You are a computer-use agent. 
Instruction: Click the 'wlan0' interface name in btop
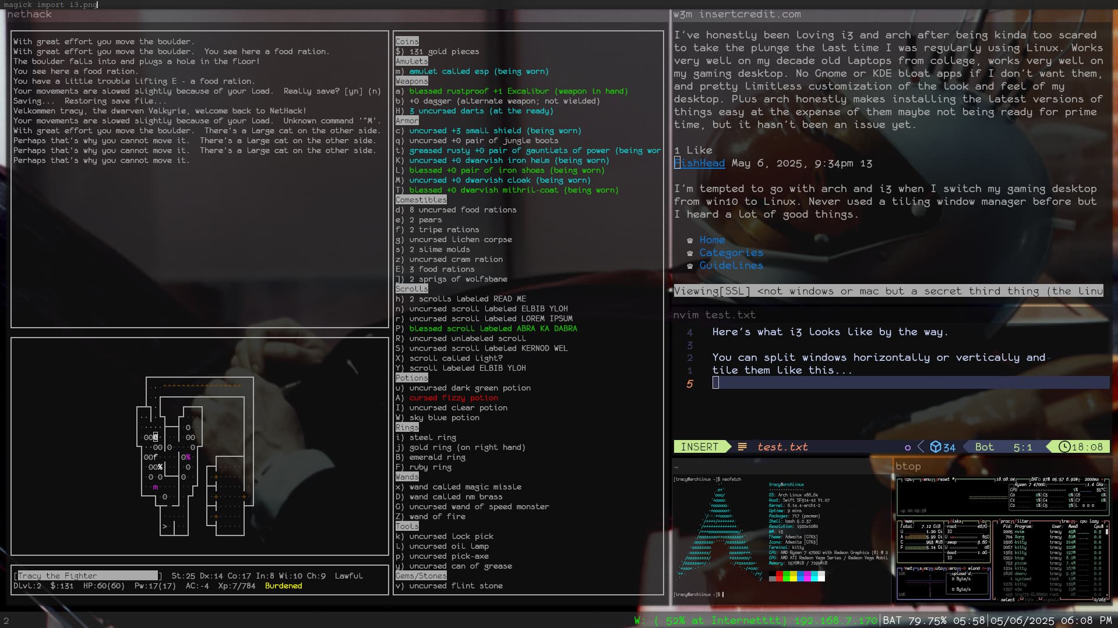click(x=974, y=569)
